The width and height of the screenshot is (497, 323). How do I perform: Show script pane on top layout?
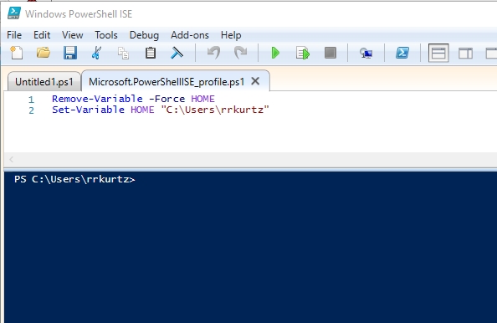pos(438,53)
